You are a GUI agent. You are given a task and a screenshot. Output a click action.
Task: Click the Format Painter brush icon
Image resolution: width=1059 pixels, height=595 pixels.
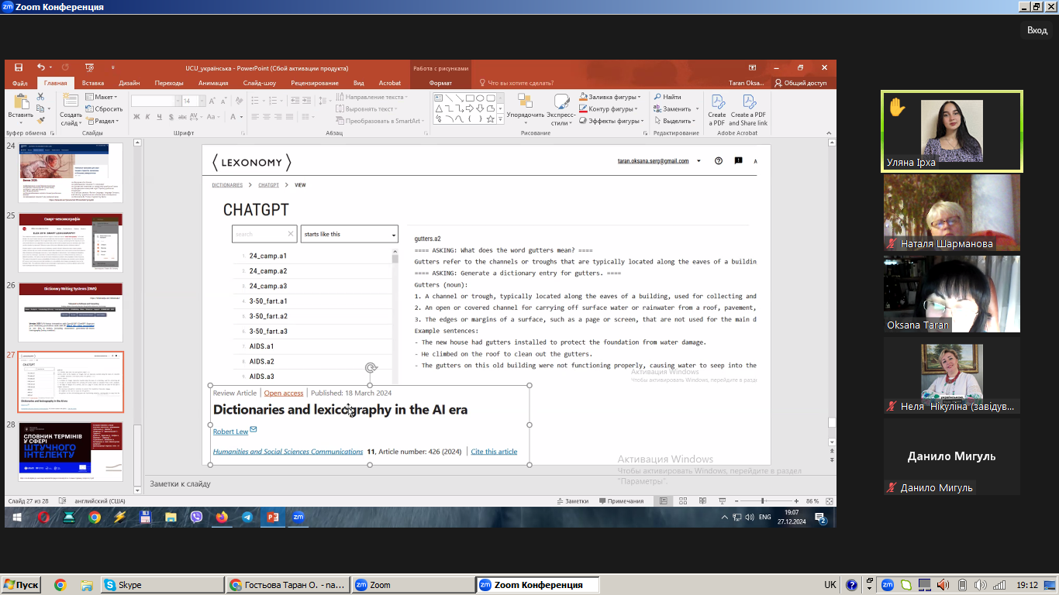(x=40, y=120)
